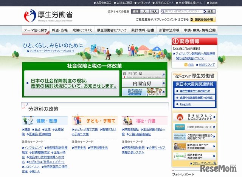This screenshot has height=177, width=242.
Task: Open お問合せ窓口 in top bar
Action: click(x=104, y=3)
